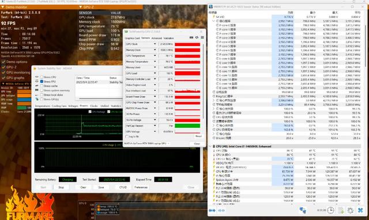The image size is (369, 220).
Task: Click the GPU-Z refresh icon
Action: [197, 37]
